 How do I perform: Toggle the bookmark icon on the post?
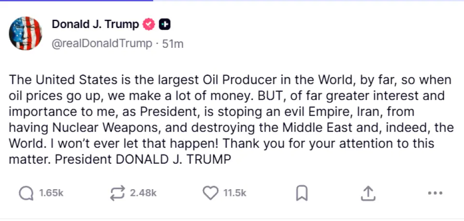point(302,193)
